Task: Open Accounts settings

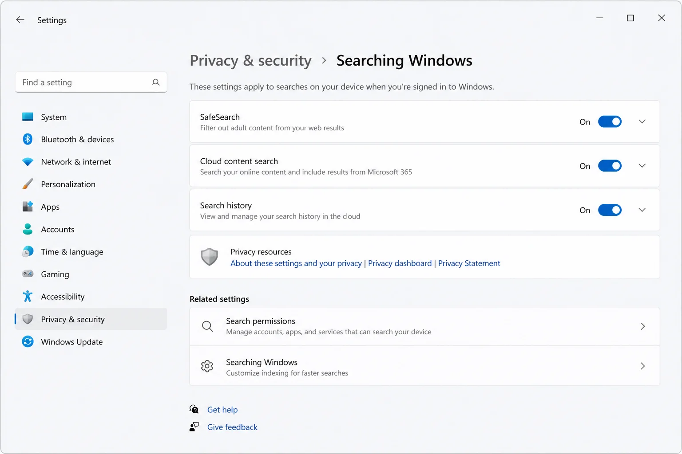Action: point(91,229)
